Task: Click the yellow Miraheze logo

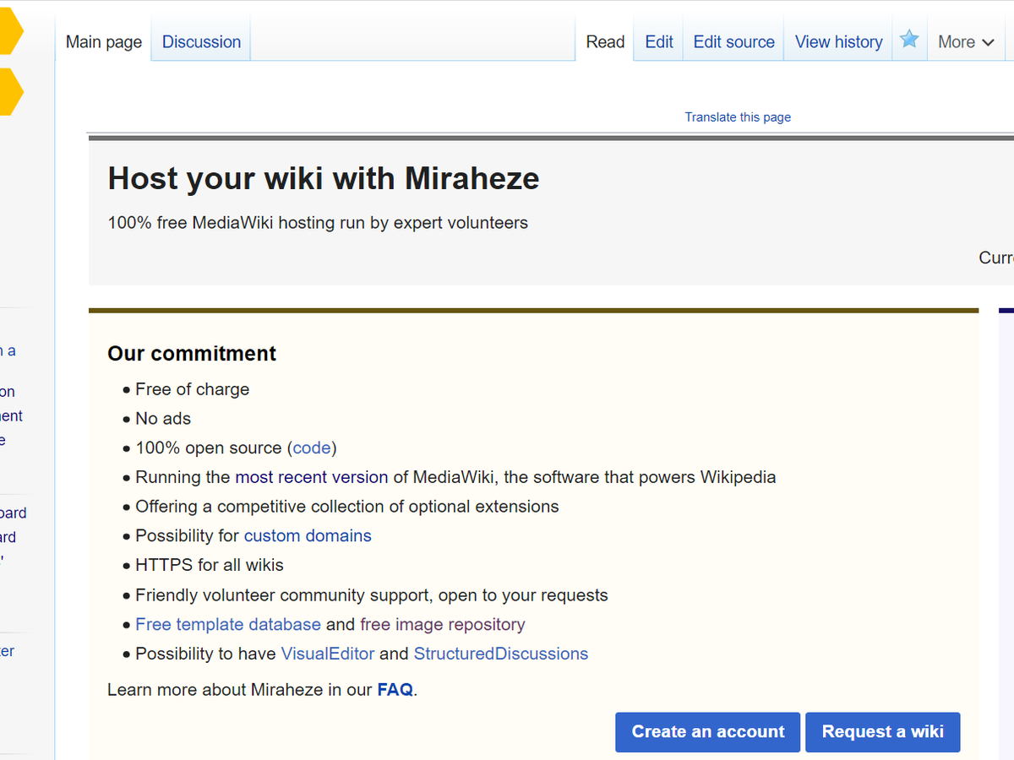Action: point(9,61)
